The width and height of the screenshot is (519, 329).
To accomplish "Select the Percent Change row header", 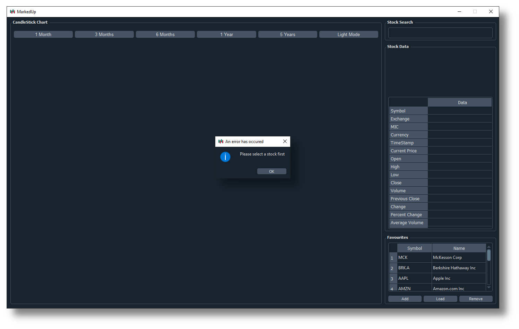I will click(x=408, y=214).
